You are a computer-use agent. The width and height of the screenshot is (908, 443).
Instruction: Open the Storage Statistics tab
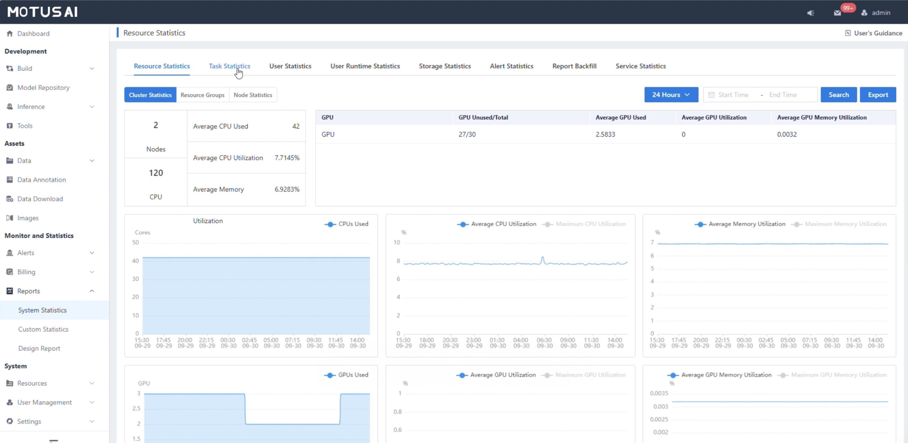click(x=444, y=66)
